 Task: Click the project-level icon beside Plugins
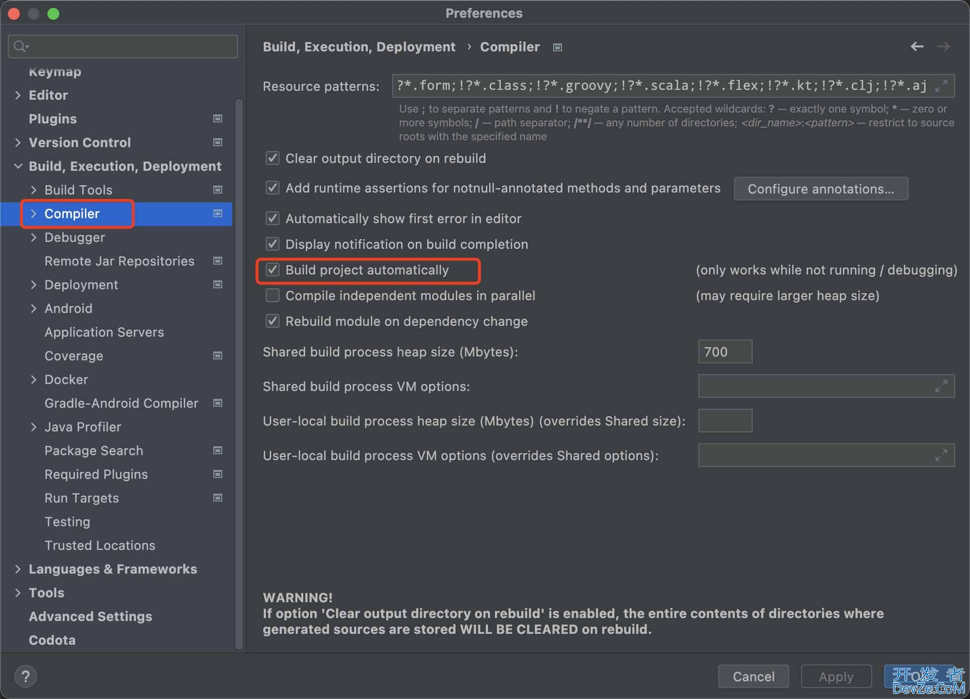tap(217, 118)
